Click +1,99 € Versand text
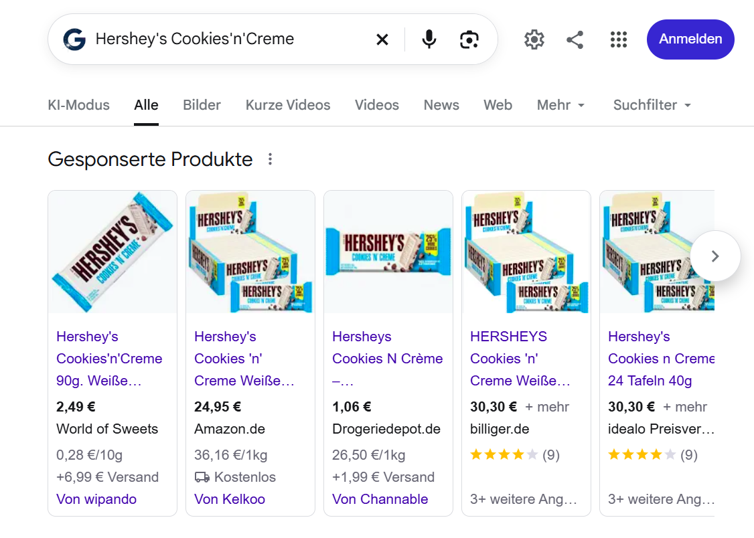The image size is (754, 538). point(383,477)
